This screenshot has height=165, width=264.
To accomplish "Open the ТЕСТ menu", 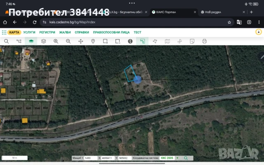I will click(x=137, y=32).
